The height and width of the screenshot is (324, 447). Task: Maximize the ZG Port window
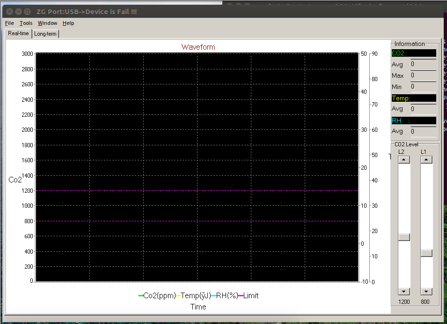point(27,12)
